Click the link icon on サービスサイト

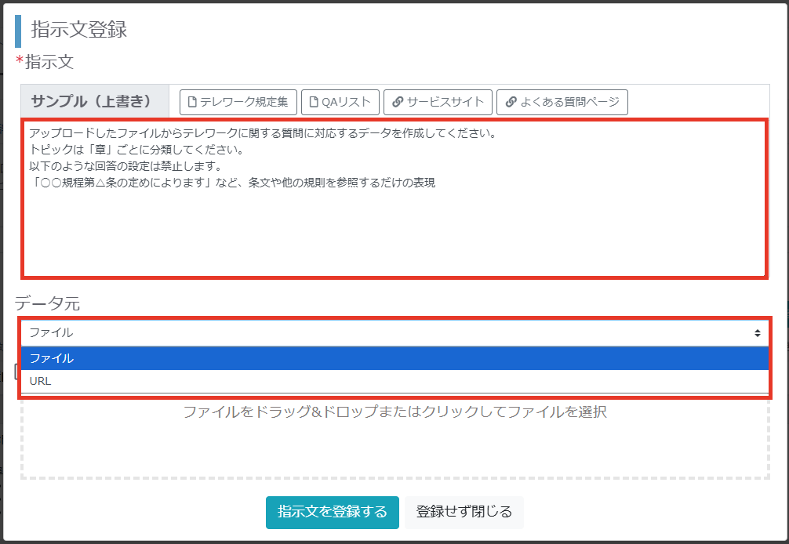pyautogui.click(x=398, y=102)
